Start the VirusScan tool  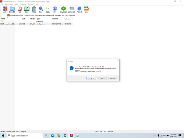pyautogui.click(x=63, y=10)
